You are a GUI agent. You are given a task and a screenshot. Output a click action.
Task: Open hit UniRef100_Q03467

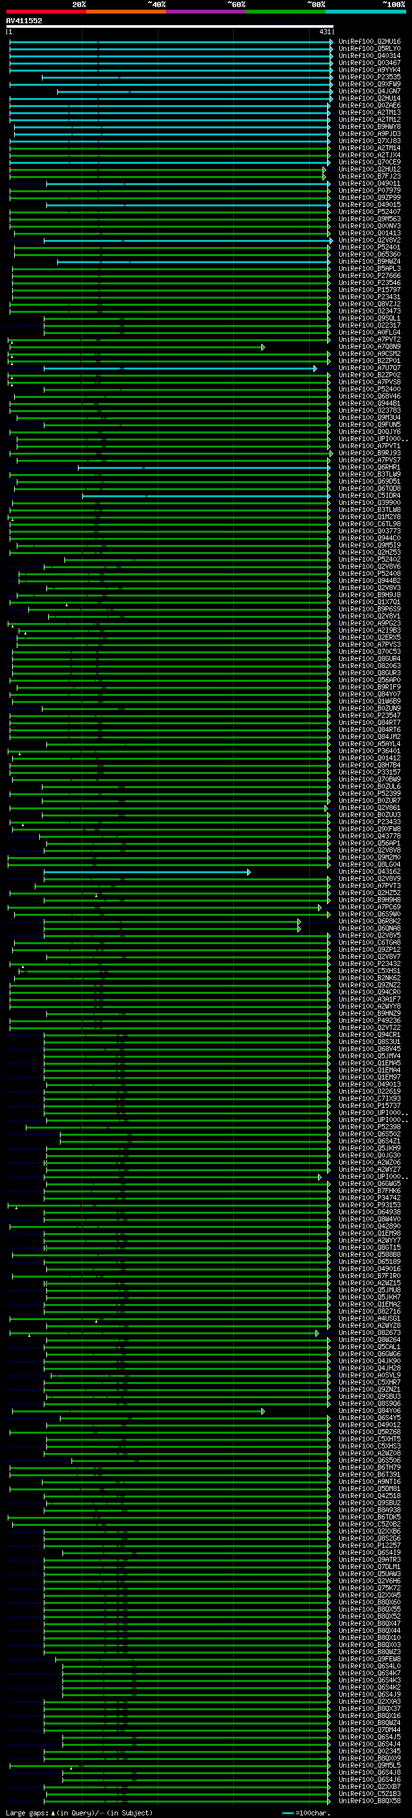370,63
